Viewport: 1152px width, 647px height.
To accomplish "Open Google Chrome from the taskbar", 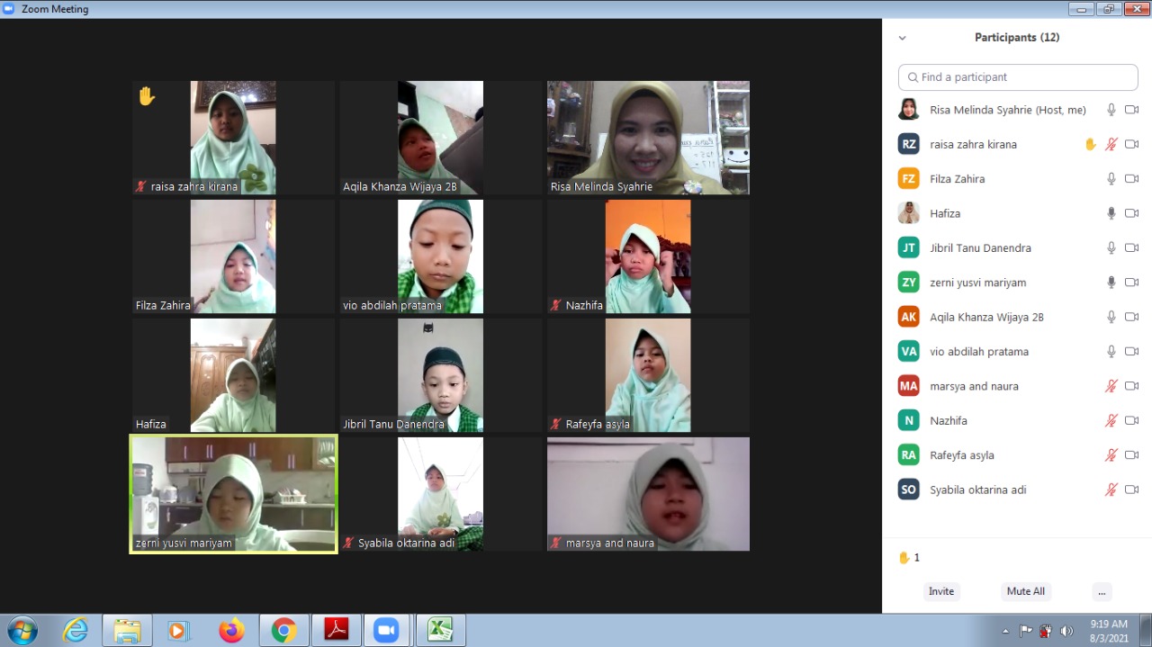I will click(283, 631).
